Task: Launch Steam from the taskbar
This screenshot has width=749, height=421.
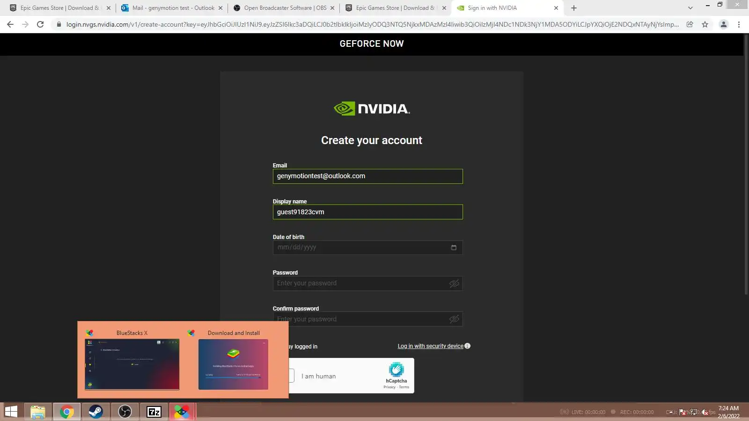Action: 96,412
